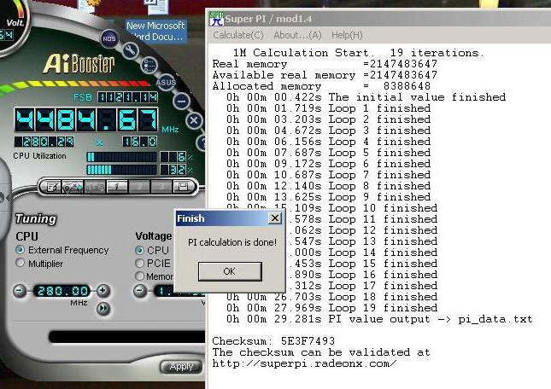Screen dimensions: 551x389
Task: Click the 4484.67 MHz CPU speed display
Action: click(86, 120)
